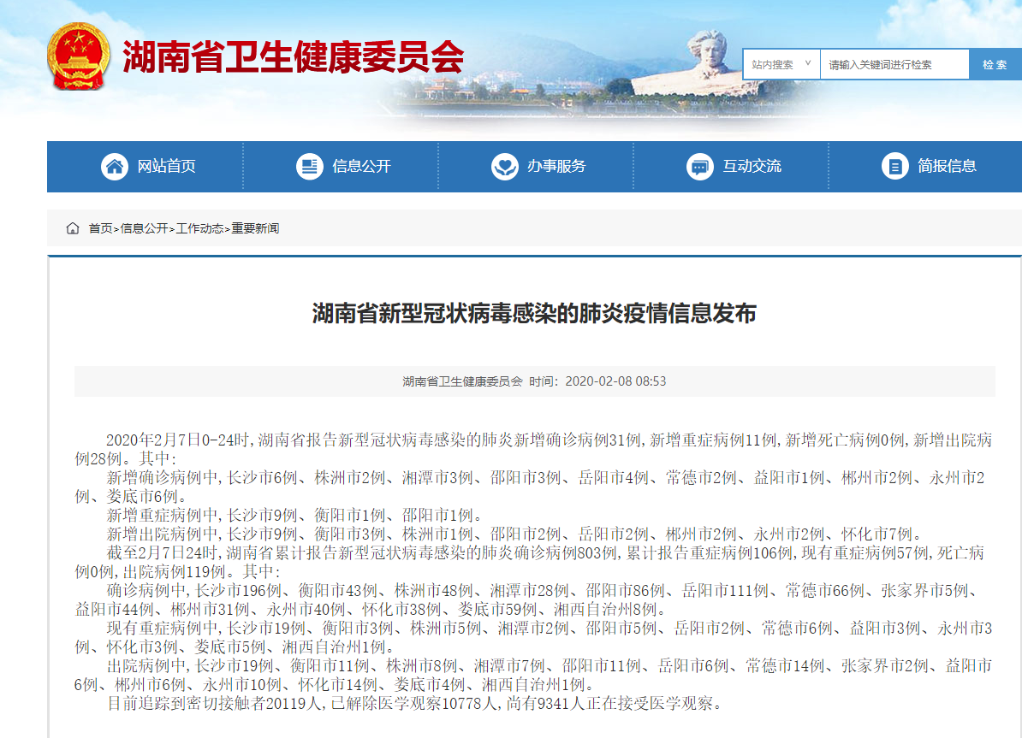
Task: Click the house icon beside 网站首页
Action: 115,166
